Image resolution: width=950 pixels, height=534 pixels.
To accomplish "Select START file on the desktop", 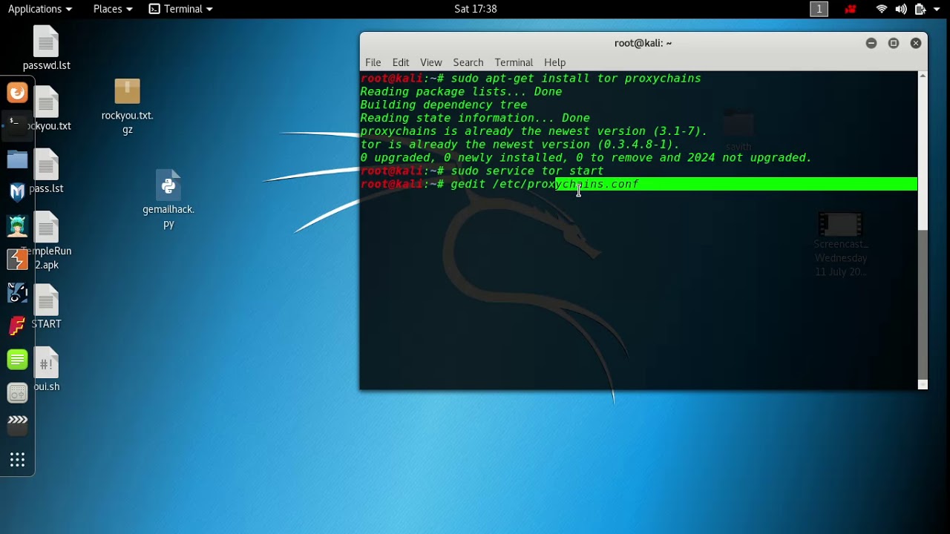I will click(x=46, y=307).
